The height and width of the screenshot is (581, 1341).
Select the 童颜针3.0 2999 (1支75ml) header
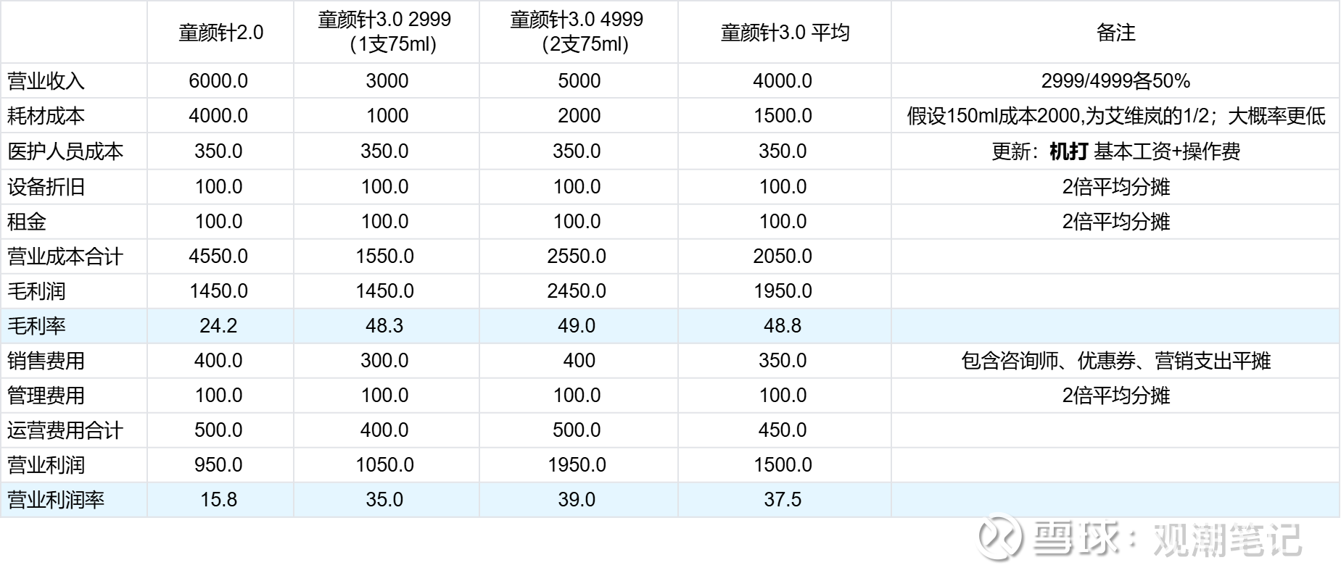pyautogui.click(x=385, y=32)
